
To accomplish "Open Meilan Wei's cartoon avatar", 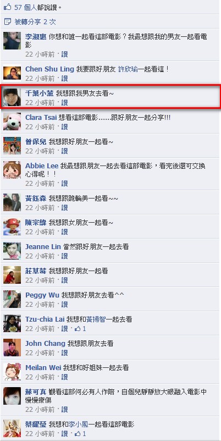I will tap(12, 372).
